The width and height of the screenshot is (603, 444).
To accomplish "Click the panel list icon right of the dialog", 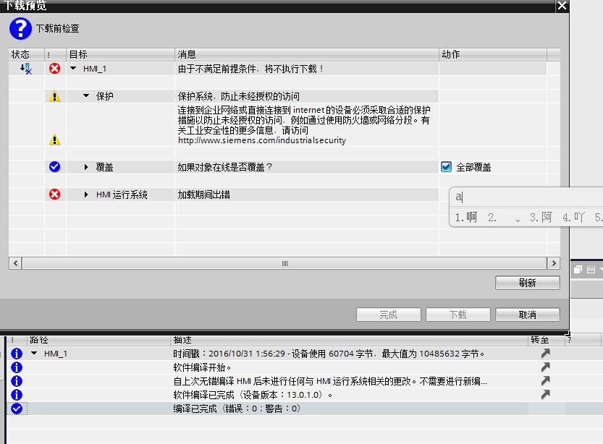I will (x=591, y=270).
